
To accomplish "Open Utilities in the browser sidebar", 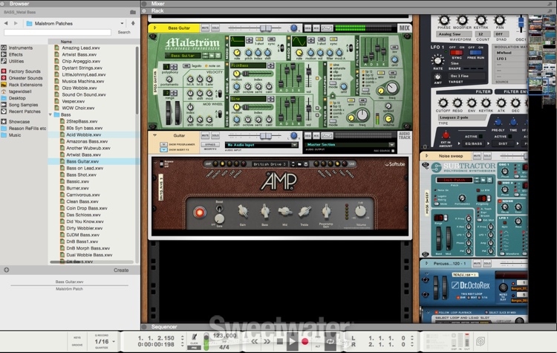I will point(15,60).
